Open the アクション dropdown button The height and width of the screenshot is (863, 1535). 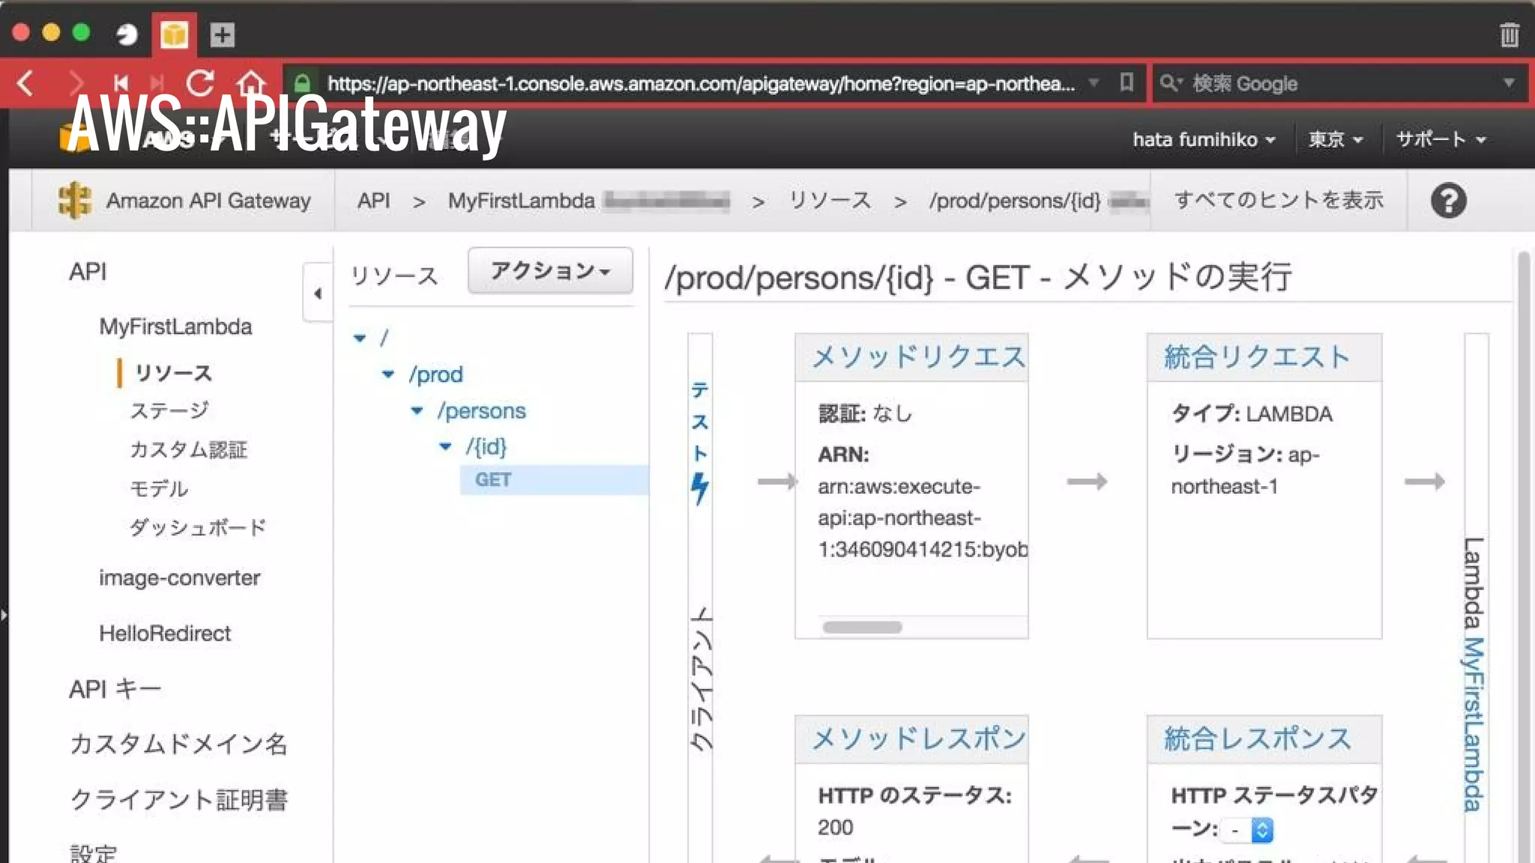pos(550,270)
